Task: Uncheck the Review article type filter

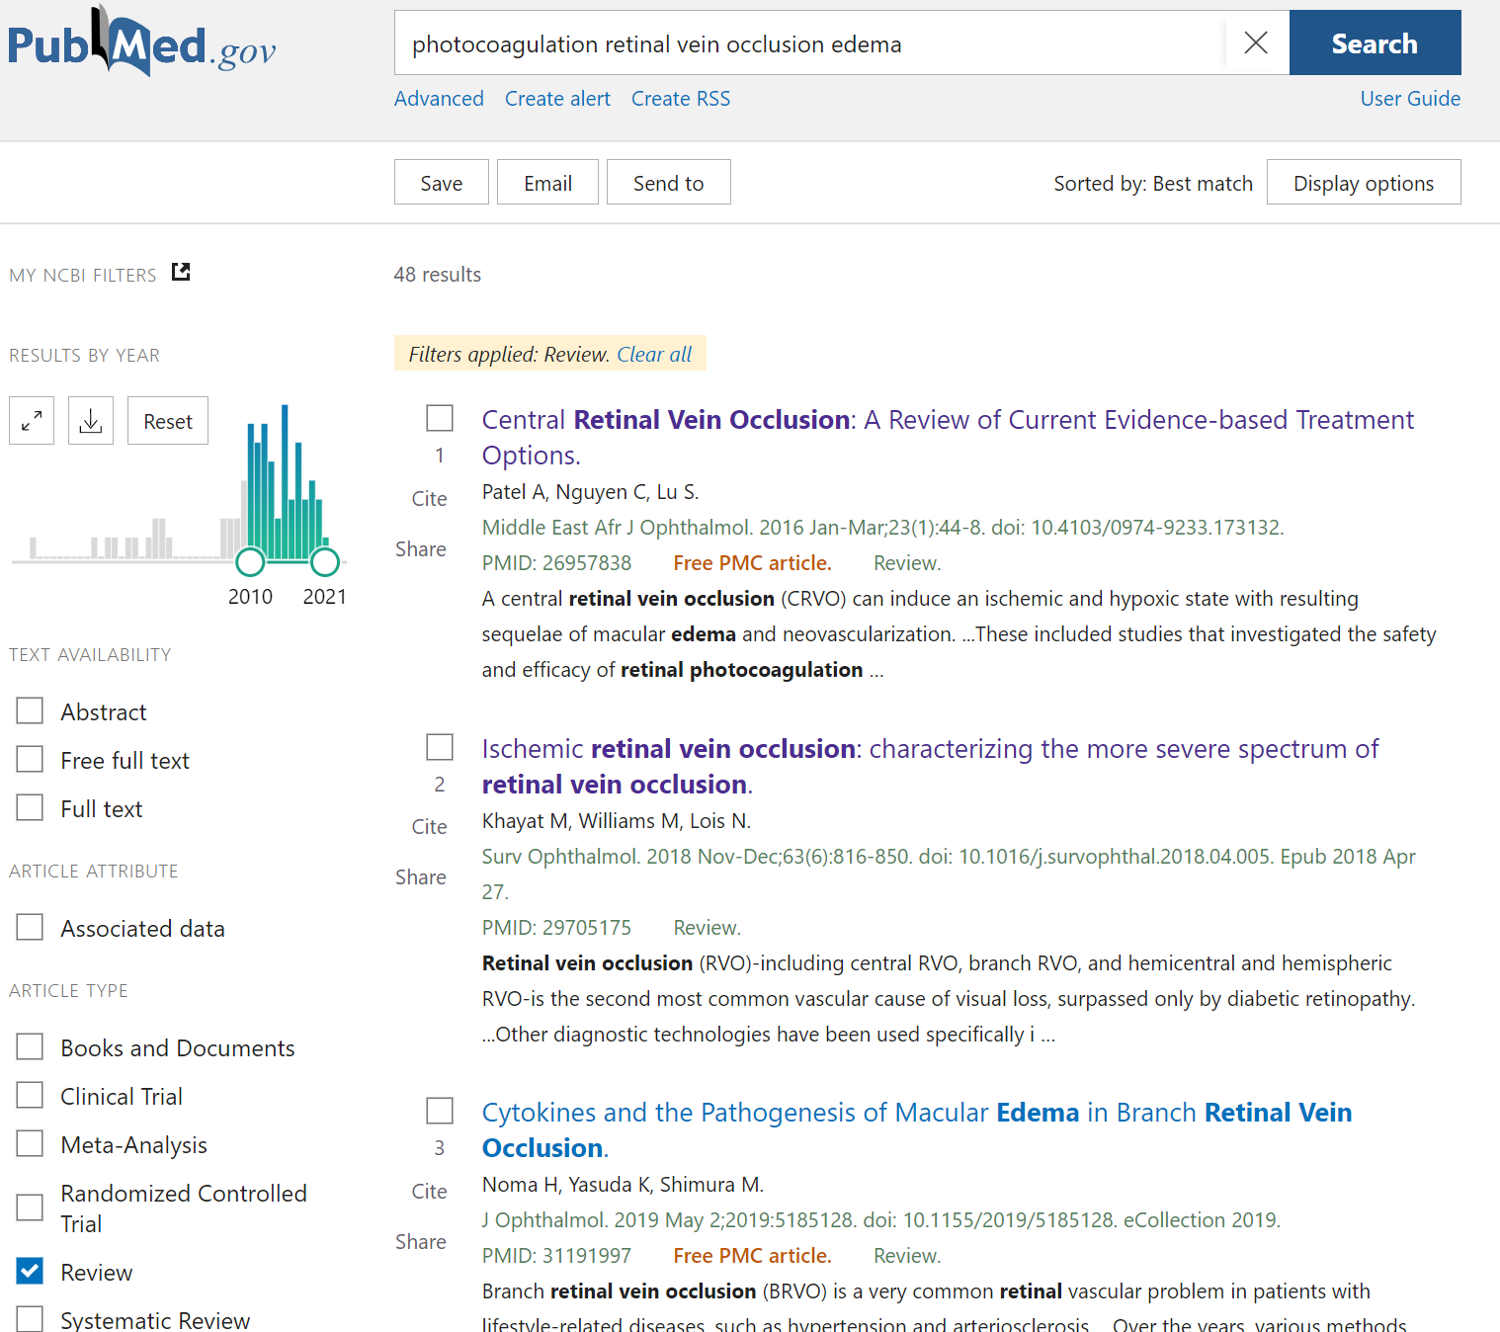Action: (31, 1271)
